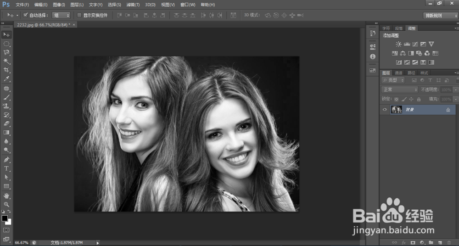Image resolution: width=459 pixels, height=246 pixels.
Task: Add a Black & White adjustment
Action: tap(411, 53)
